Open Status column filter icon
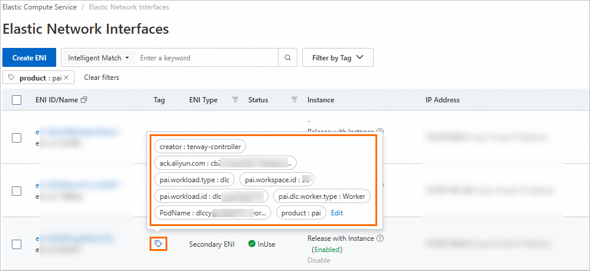Viewport: 590px width, 271px height. coord(294,100)
